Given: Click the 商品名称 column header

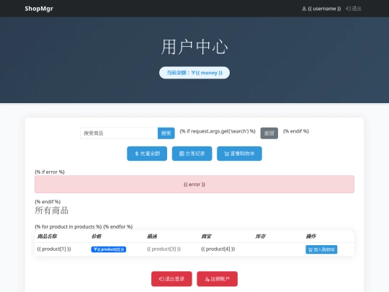Looking at the screenshot, I should pyautogui.click(x=47, y=236).
